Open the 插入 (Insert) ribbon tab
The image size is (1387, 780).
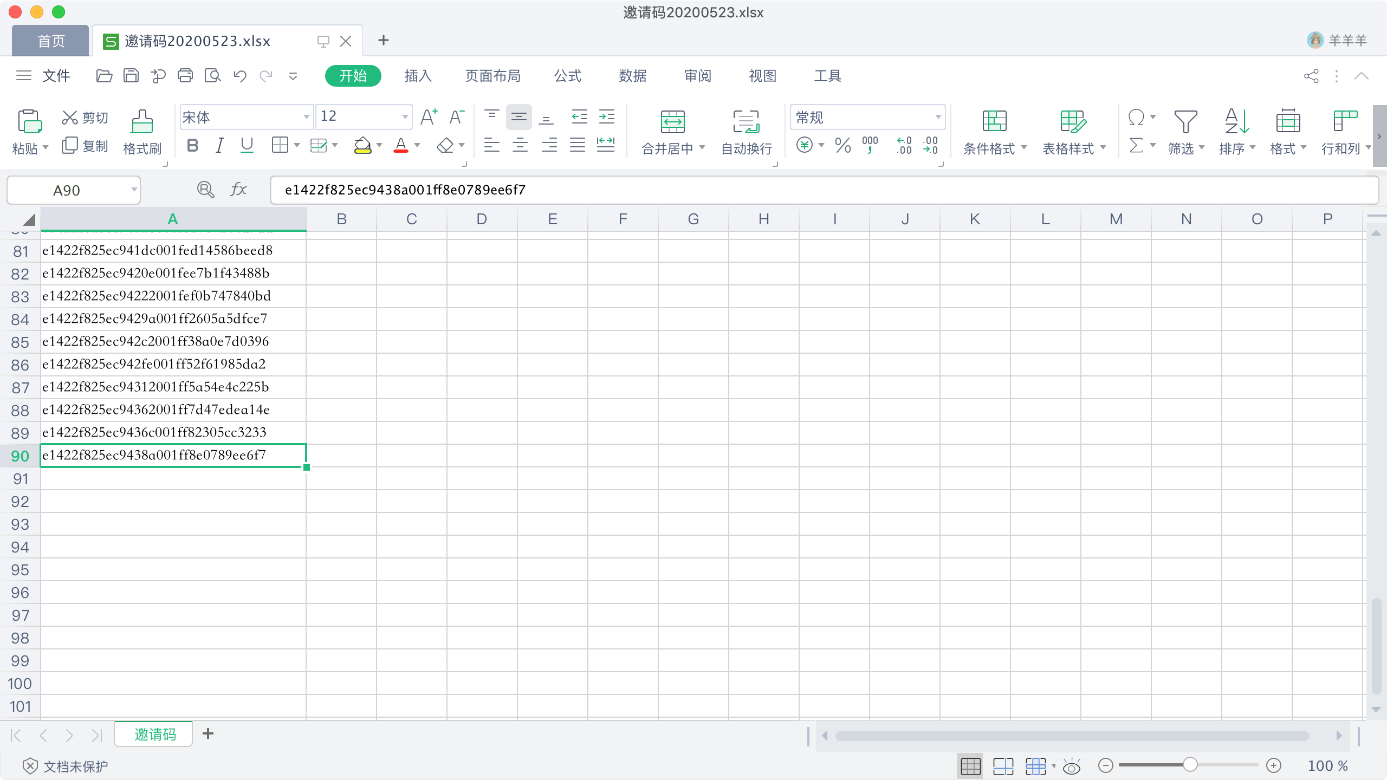418,76
